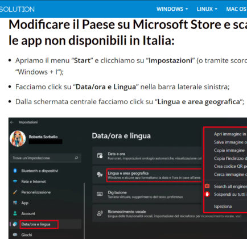
Task: Select Copia immagine in the context menu
Action: 229,150
